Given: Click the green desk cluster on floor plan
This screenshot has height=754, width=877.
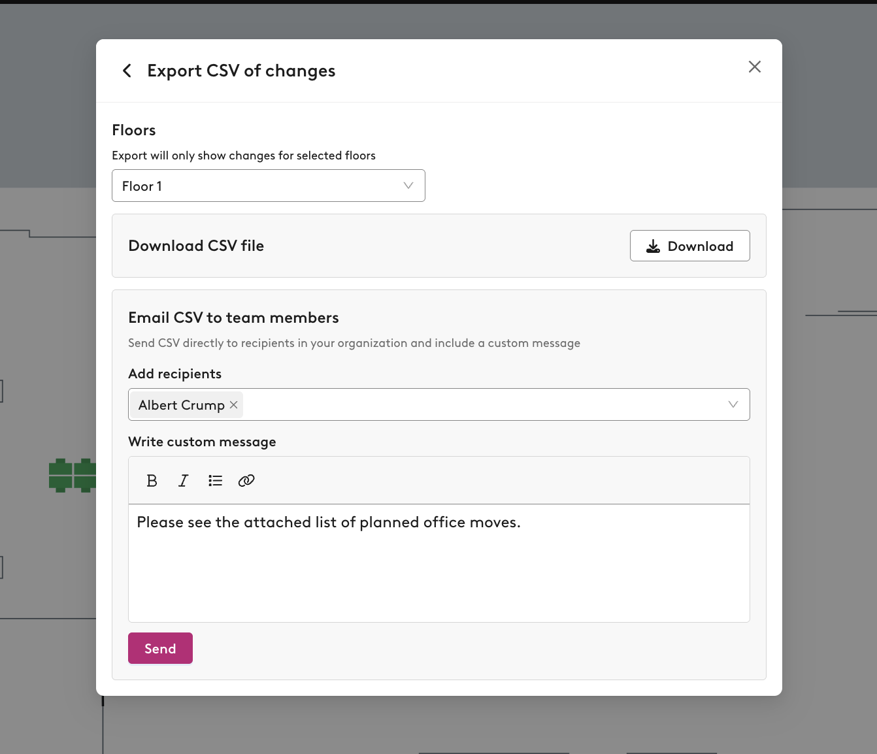Looking at the screenshot, I should coord(73,475).
